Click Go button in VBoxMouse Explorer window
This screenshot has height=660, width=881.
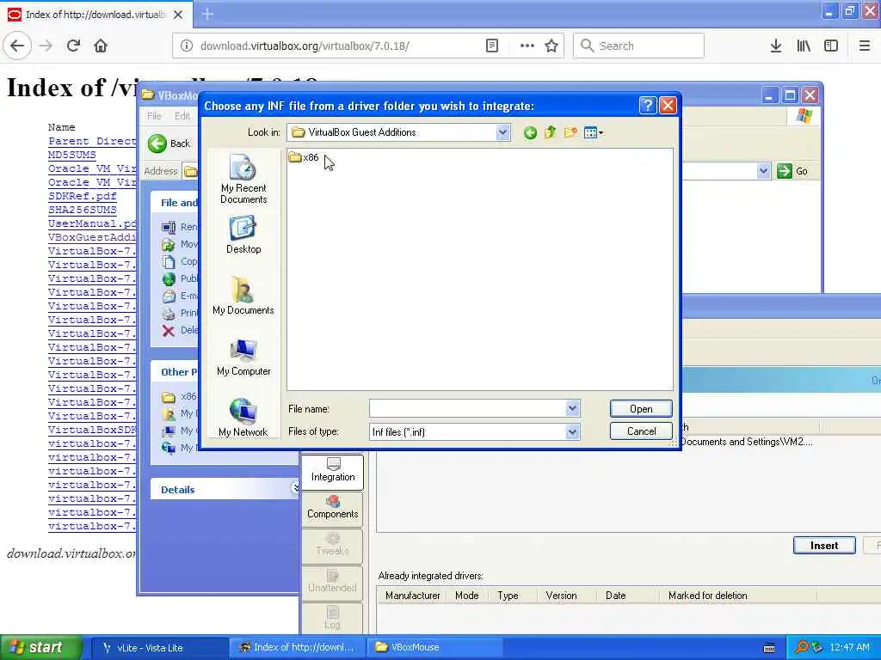coord(792,171)
